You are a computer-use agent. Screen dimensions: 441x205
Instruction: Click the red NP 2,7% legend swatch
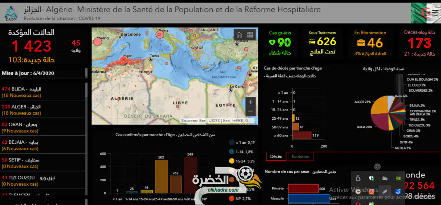(232, 199)
